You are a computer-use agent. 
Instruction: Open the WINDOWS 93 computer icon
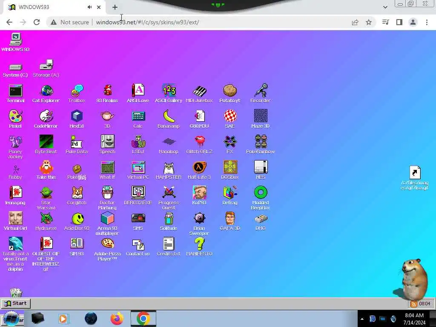tap(16, 39)
